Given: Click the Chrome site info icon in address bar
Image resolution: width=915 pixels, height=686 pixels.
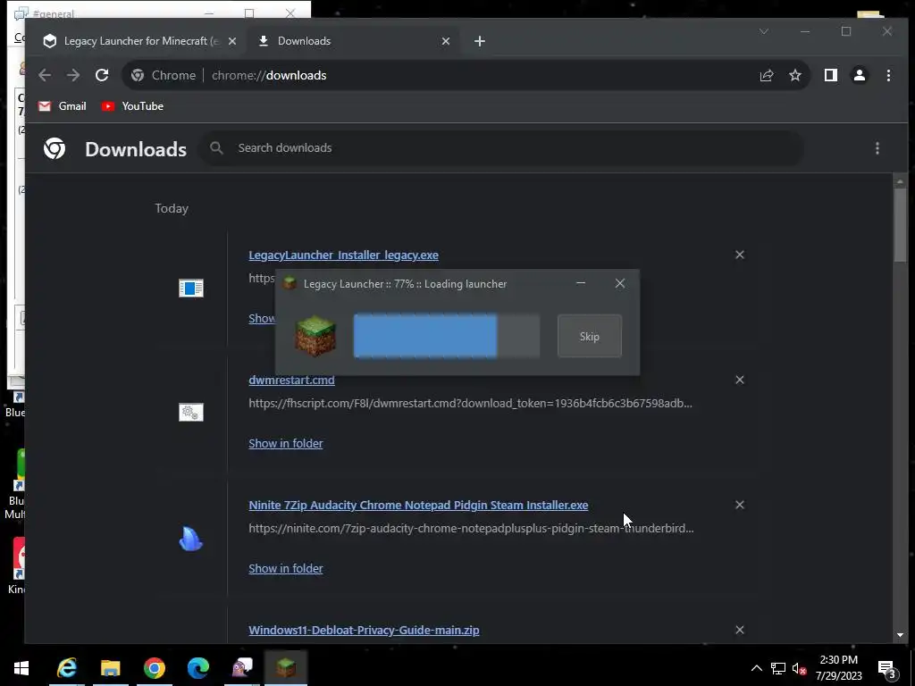Looking at the screenshot, I should [x=138, y=75].
